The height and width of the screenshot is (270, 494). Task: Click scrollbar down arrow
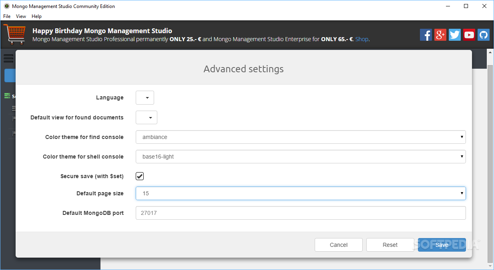[x=490, y=266]
